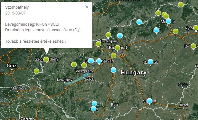Click the Zagreb city label
This screenshot has height=120, width=198.
coord(27,119)
